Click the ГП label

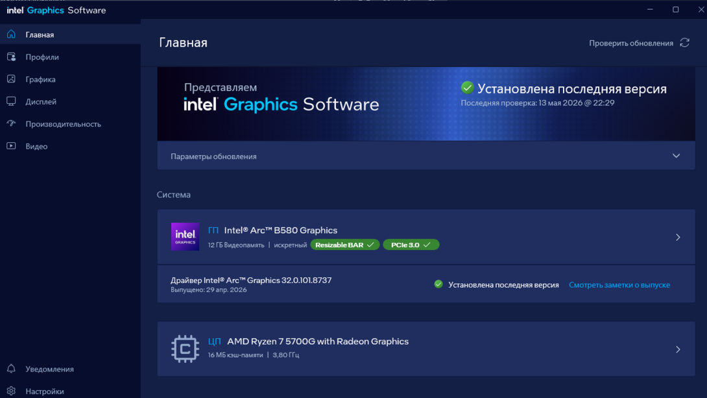tap(213, 230)
